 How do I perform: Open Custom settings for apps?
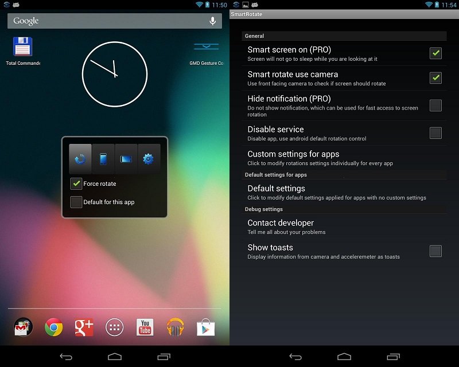(344, 158)
